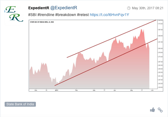Click the clock icon beside the timestamp
The height and width of the screenshot is (117, 168).
(x=129, y=8)
